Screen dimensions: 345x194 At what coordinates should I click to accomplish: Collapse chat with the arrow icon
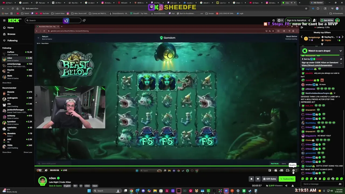click(302, 27)
